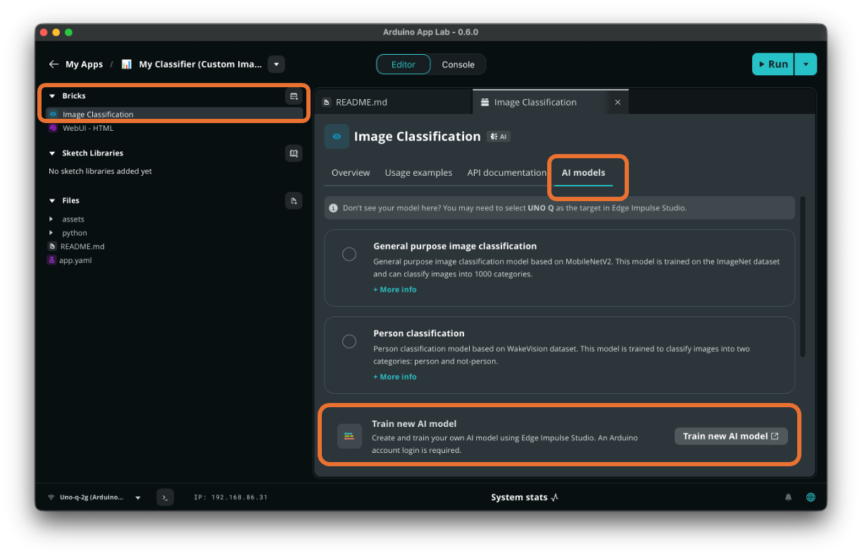Collapse the Bricks section
This screenshot has height=557, width=862.
click(52, 96)
